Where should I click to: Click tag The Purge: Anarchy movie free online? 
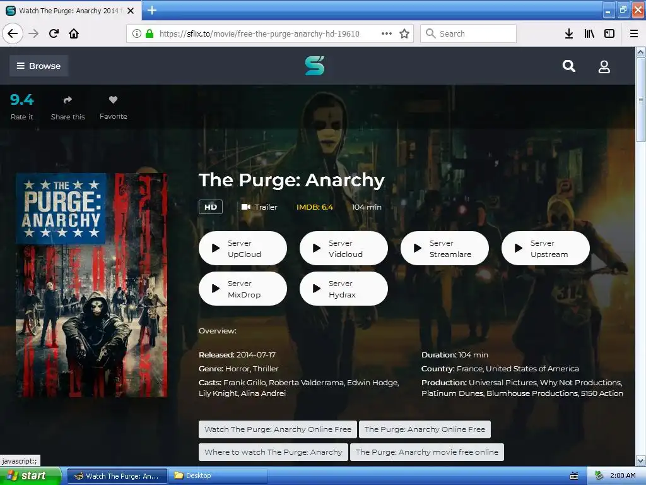(x=427, y=452)
